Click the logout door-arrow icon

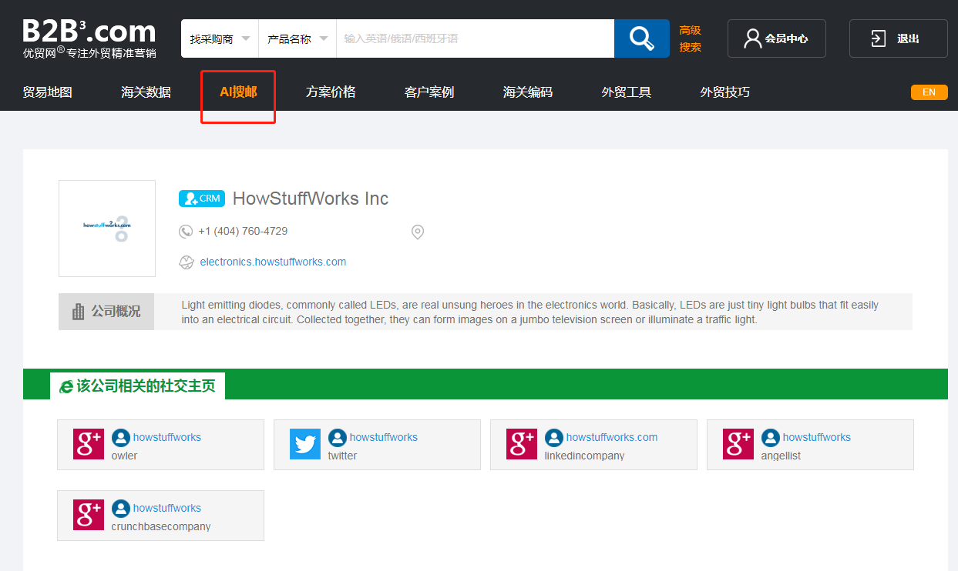click(x=879, y=38)
